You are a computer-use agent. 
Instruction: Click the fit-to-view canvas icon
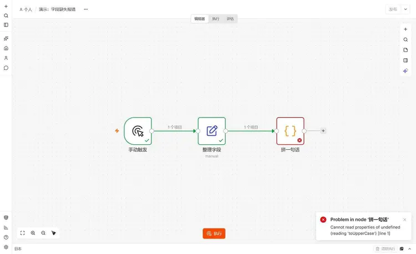point(23,233)
